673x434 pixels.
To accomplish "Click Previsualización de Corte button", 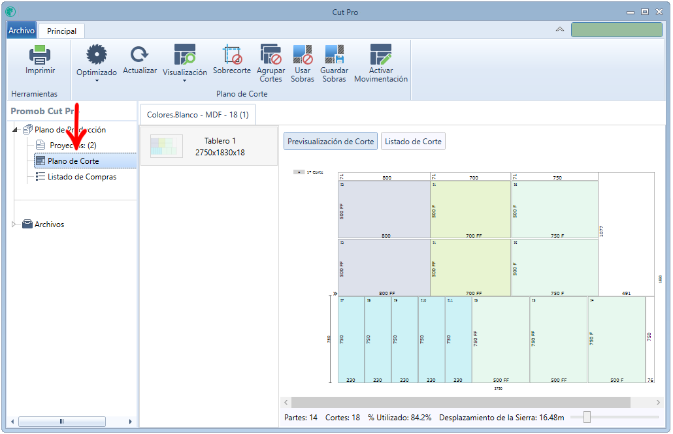I will click(331, 142).
